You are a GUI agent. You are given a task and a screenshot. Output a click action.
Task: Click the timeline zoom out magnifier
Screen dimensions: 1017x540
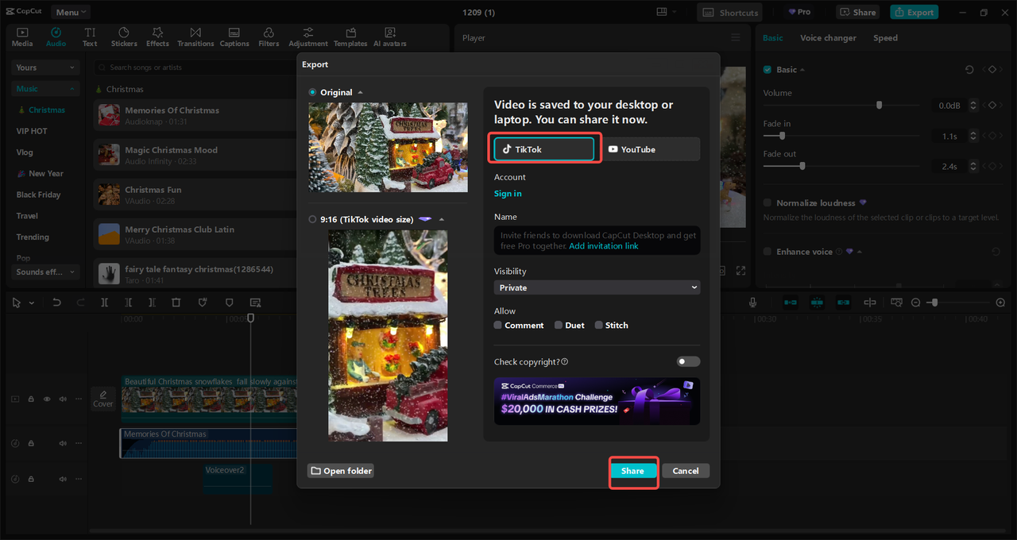(915, 303)
